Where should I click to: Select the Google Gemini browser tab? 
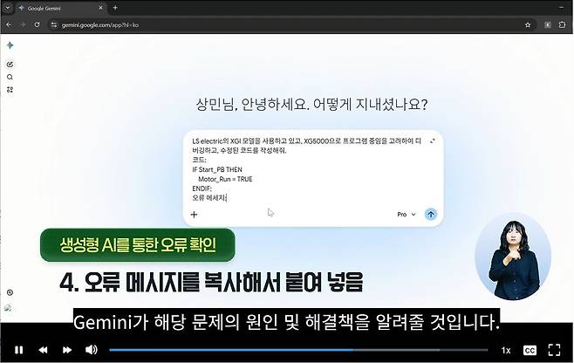(x=60, y=8)
